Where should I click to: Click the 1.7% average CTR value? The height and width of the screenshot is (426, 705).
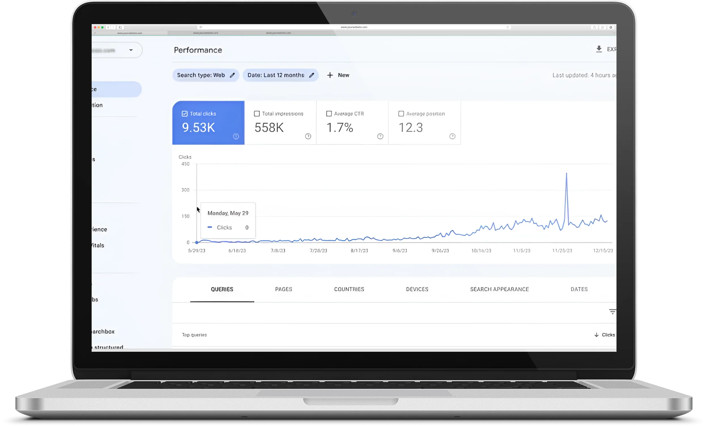(340, 128)
